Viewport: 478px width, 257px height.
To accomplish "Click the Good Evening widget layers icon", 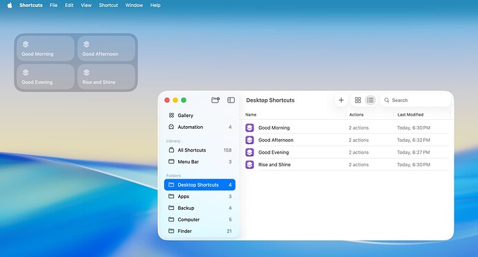I will tap(26, 72).
